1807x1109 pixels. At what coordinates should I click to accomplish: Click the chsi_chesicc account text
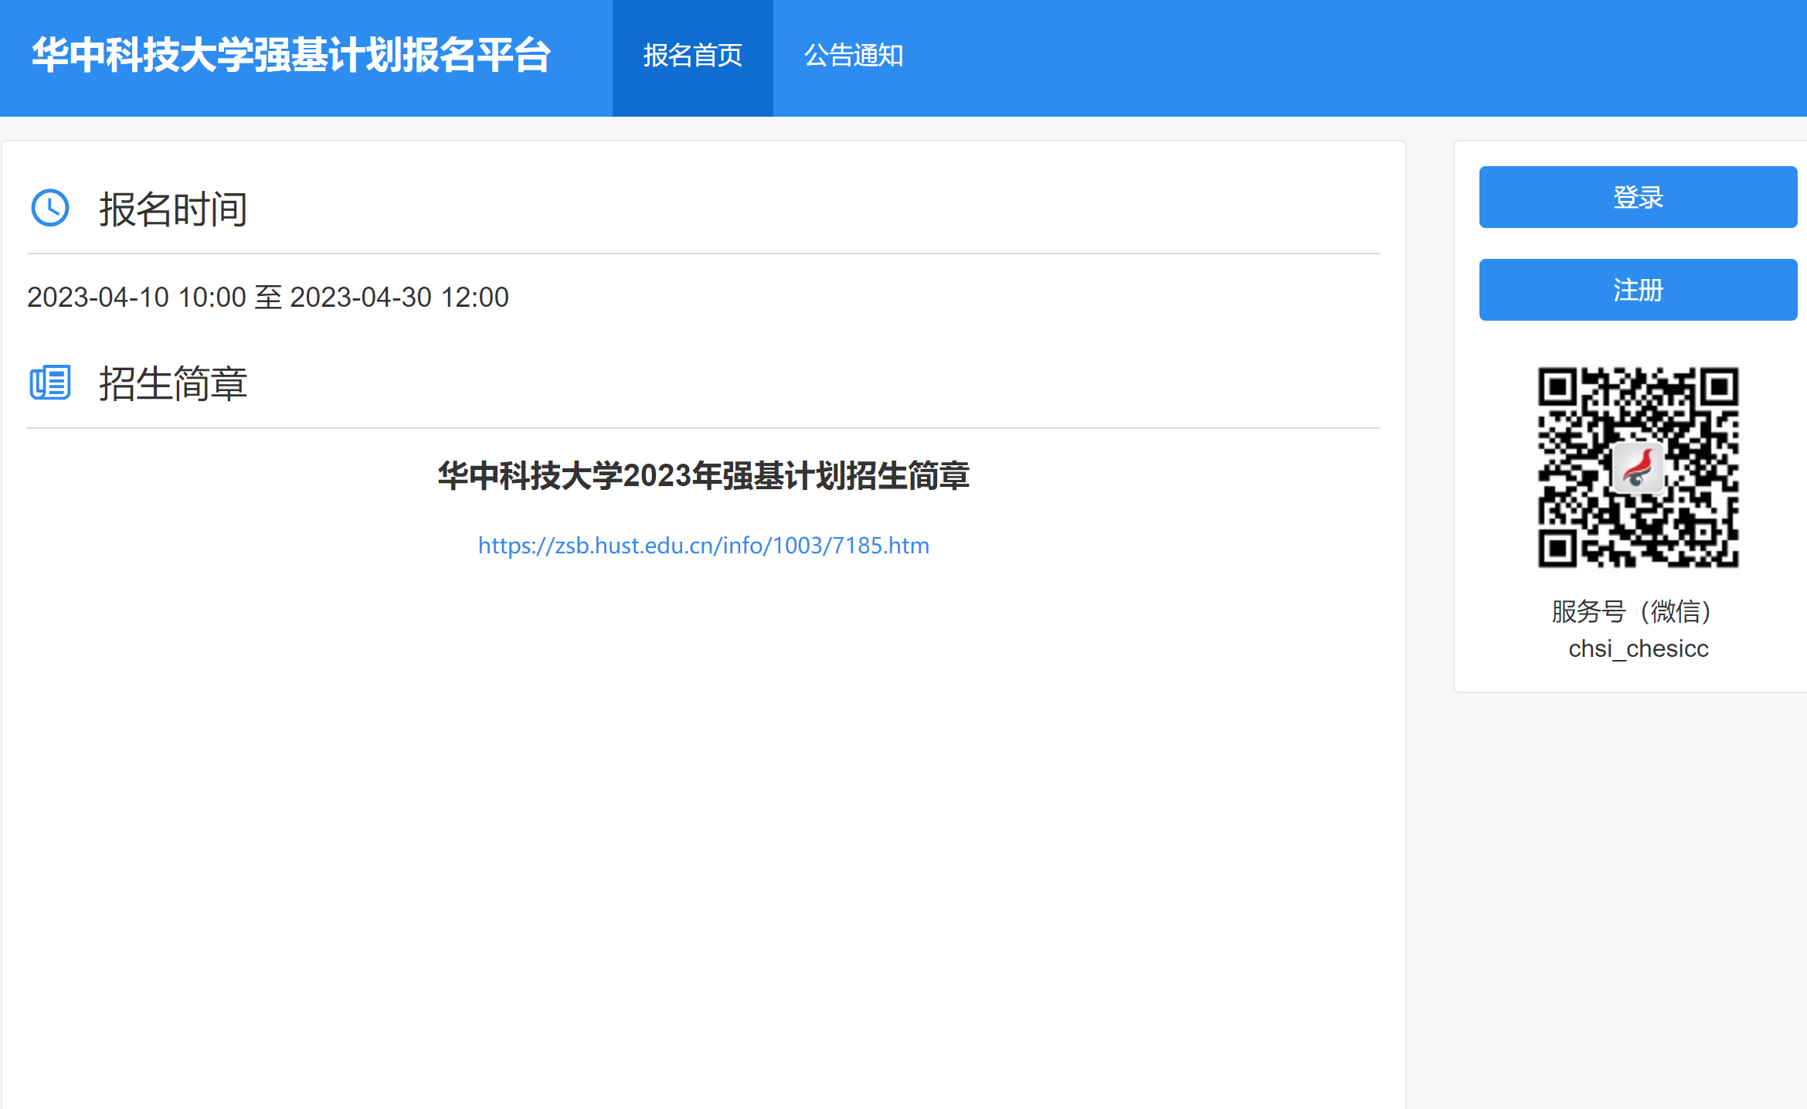click(x=1637, y=648)
